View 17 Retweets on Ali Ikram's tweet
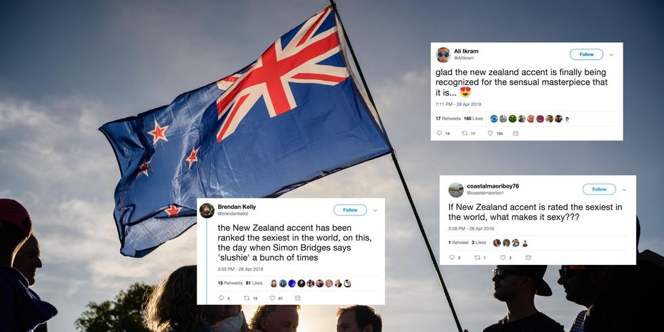Screen dimensions: 664x332 pyautogui.click(x=448, y=119)
